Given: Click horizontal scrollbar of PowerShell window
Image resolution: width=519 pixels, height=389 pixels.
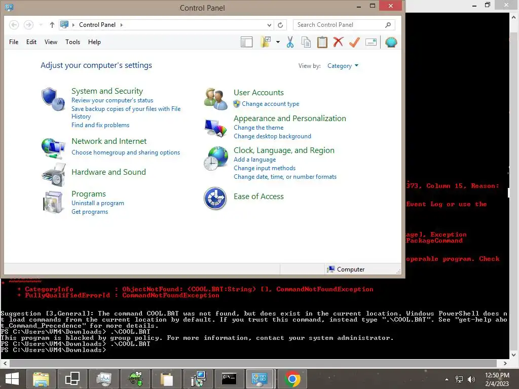Looking at the screenshot, I should 253,363.
